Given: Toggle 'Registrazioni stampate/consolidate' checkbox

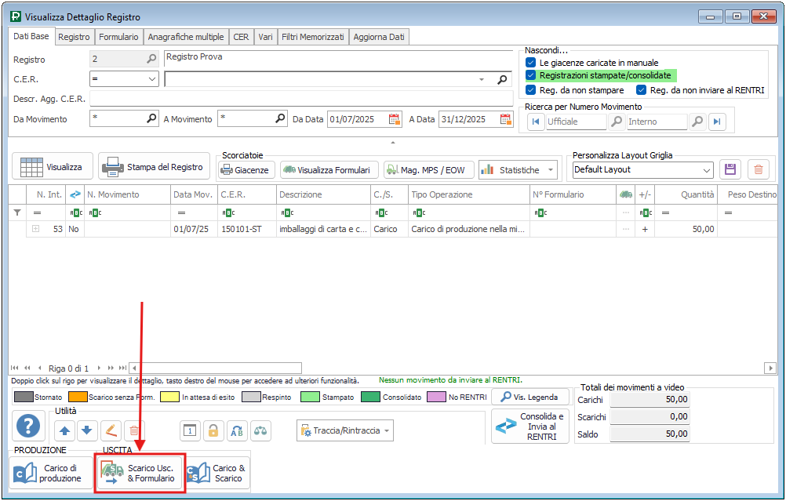Looking at the screenshot, I should 531,75.
